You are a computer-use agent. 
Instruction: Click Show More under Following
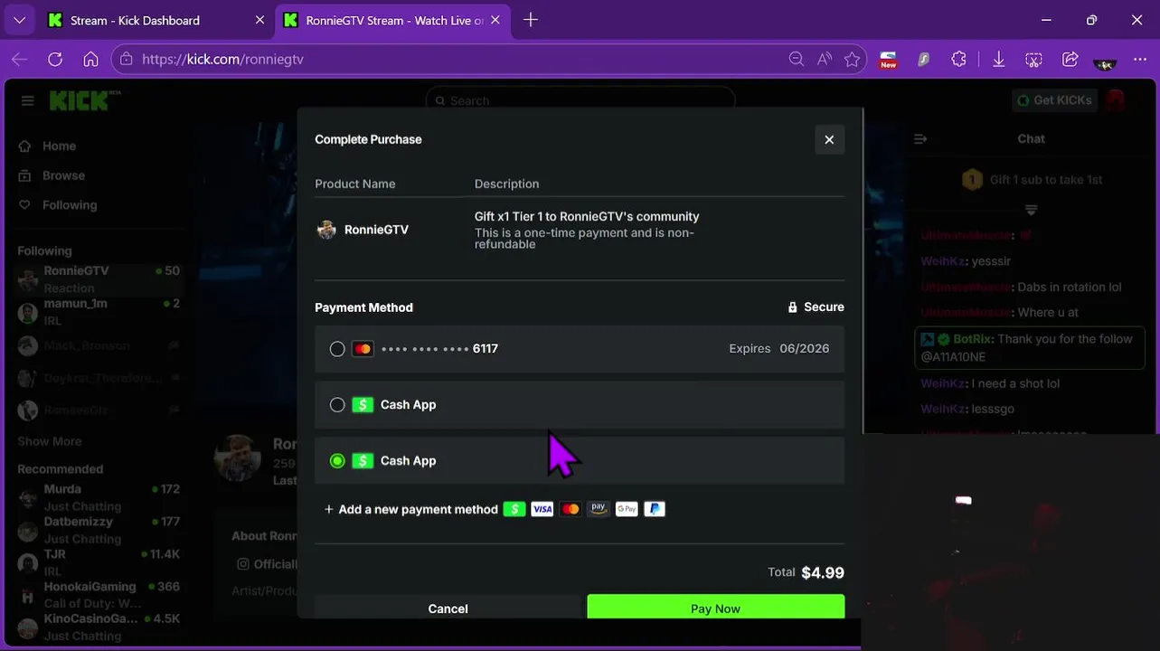click(50, 441)
